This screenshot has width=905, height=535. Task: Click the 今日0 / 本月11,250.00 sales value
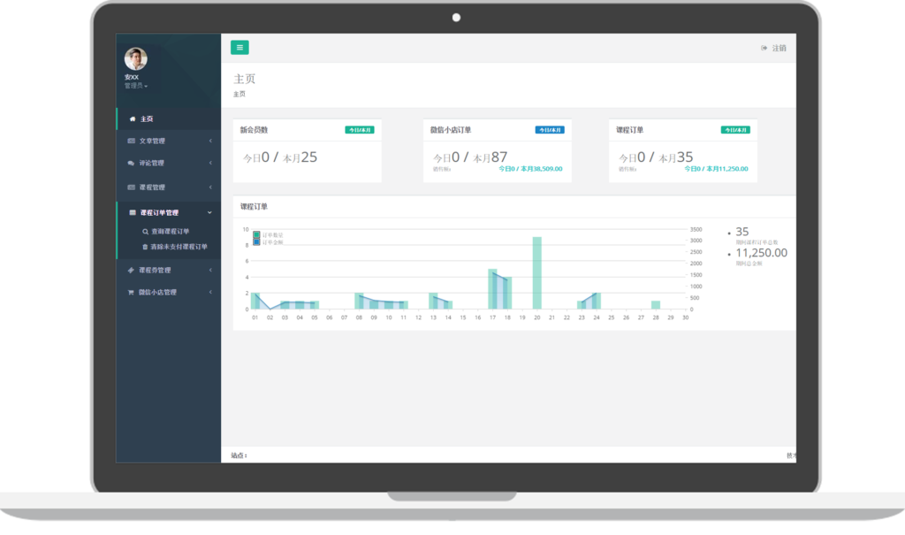(716, 169)
